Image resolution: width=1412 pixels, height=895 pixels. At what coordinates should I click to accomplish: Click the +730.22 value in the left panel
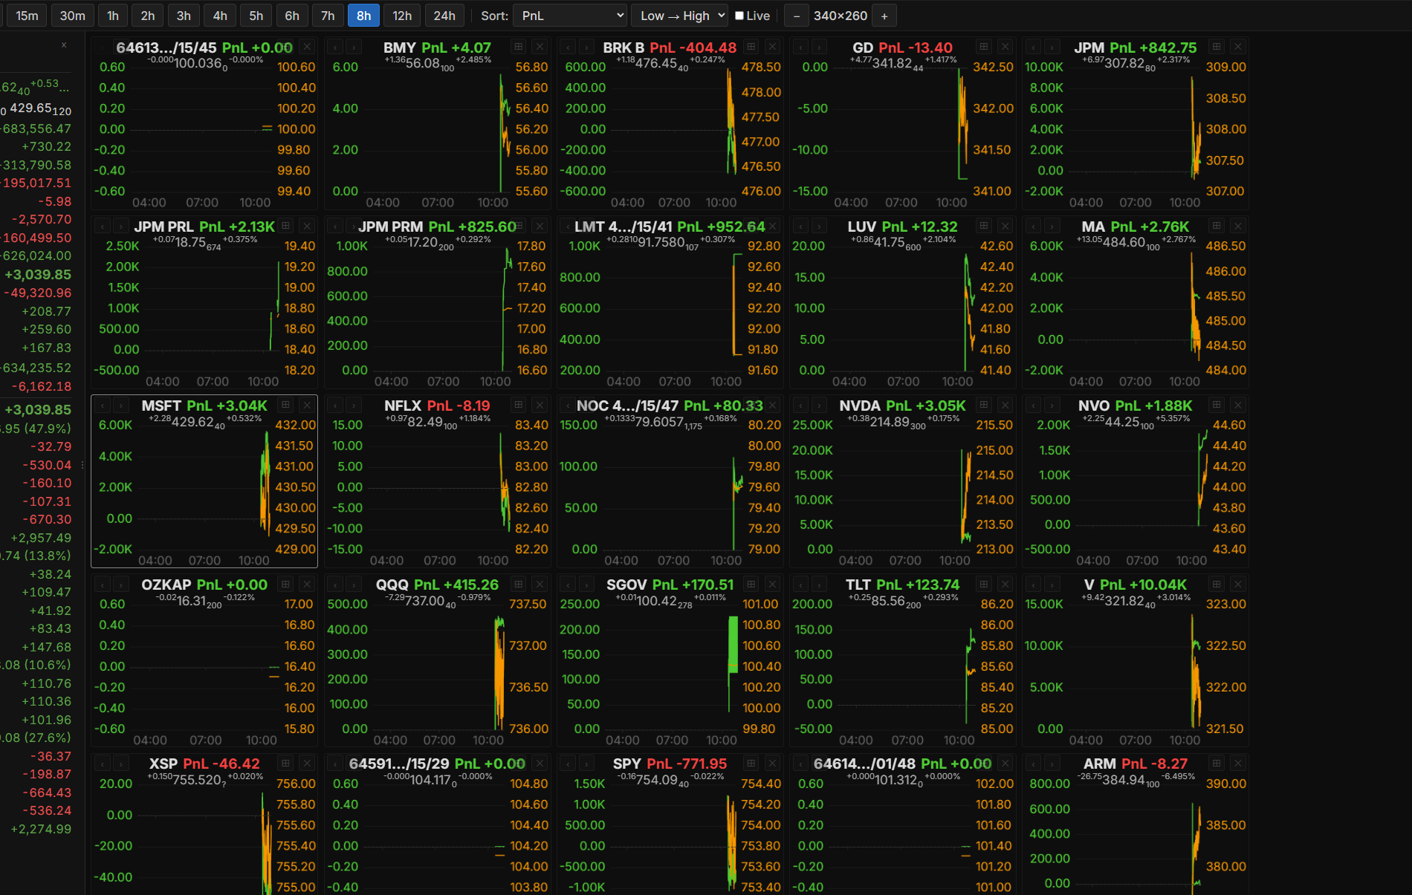point(46,147)
